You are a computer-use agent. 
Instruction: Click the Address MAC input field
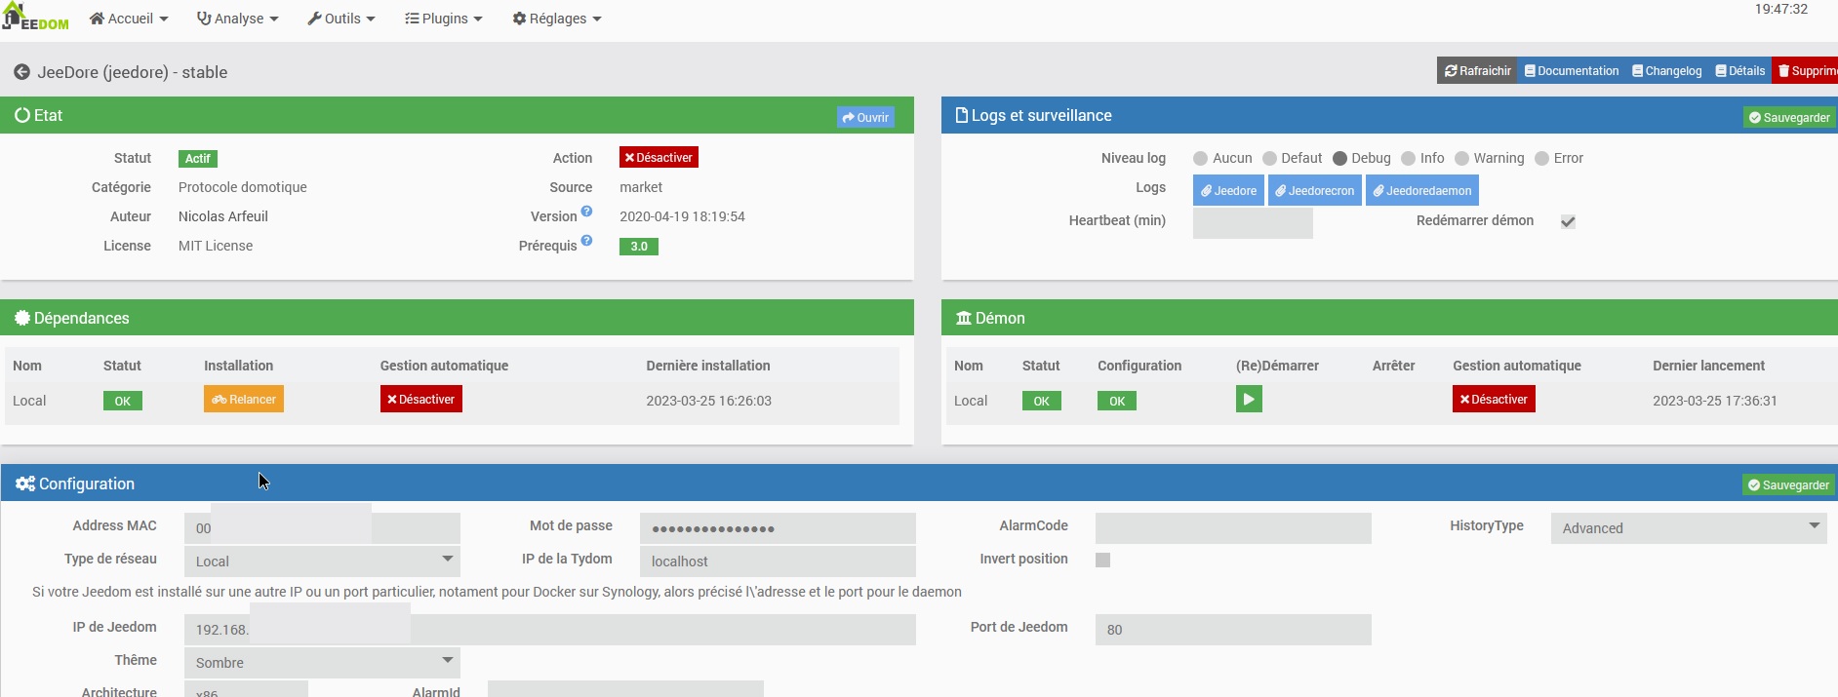pos(322,528)
